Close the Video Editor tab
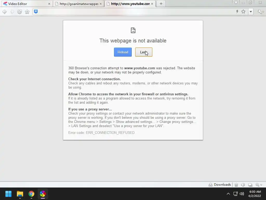The width and height of the screenshot is (266, 200). pyautogui.click(x=49, y=4)
